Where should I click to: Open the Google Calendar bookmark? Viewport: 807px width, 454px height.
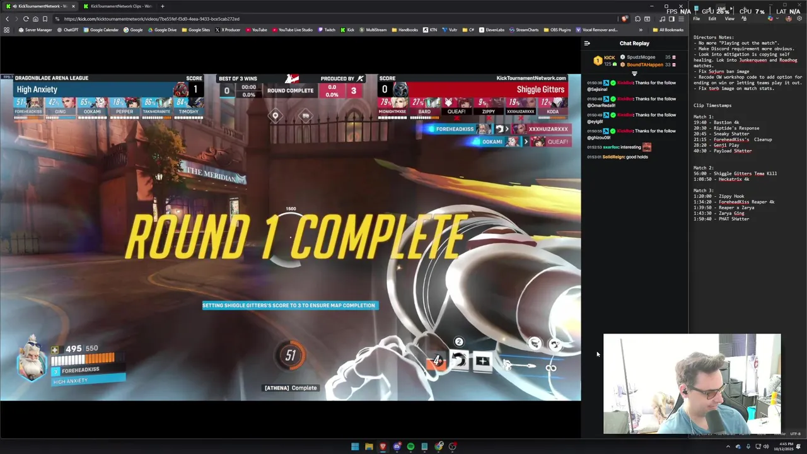click(x=102, y=30)
